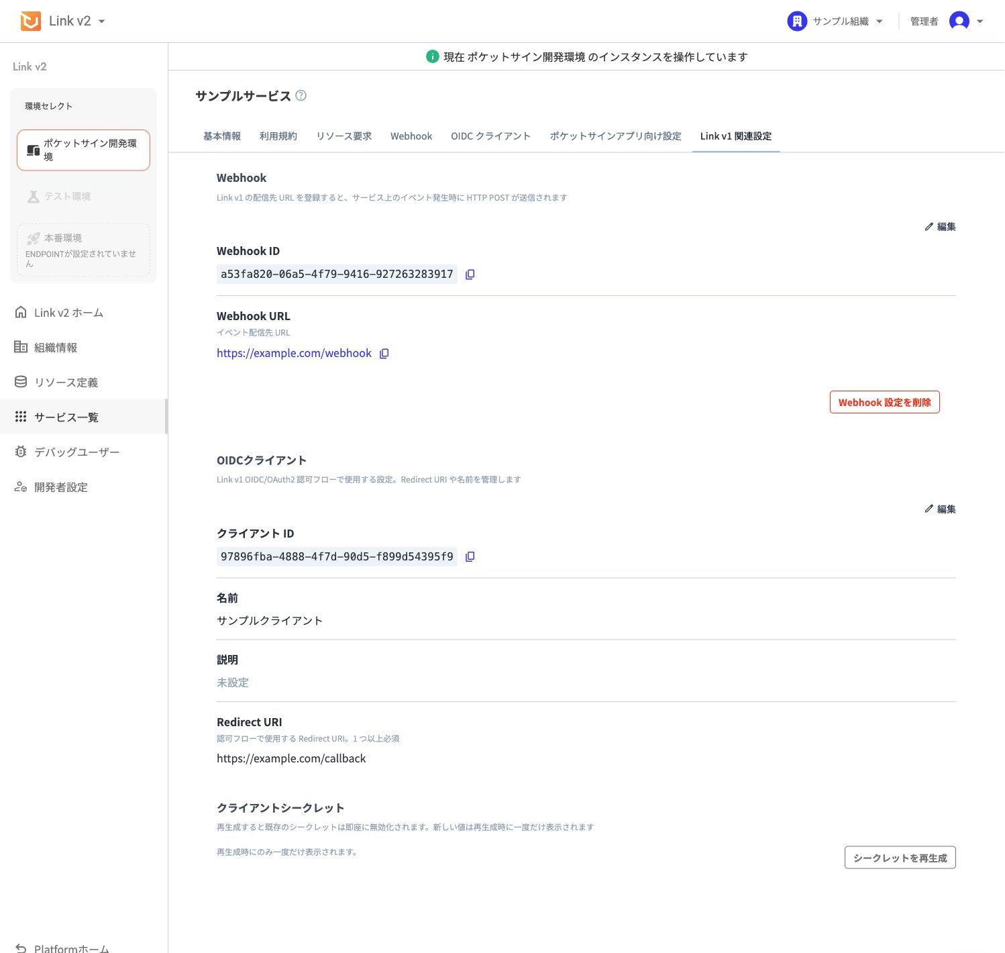Open the user account dropdown arrow
This screenshot has height=953, width=1005.
pyautogui.click(x=980, y=21)
